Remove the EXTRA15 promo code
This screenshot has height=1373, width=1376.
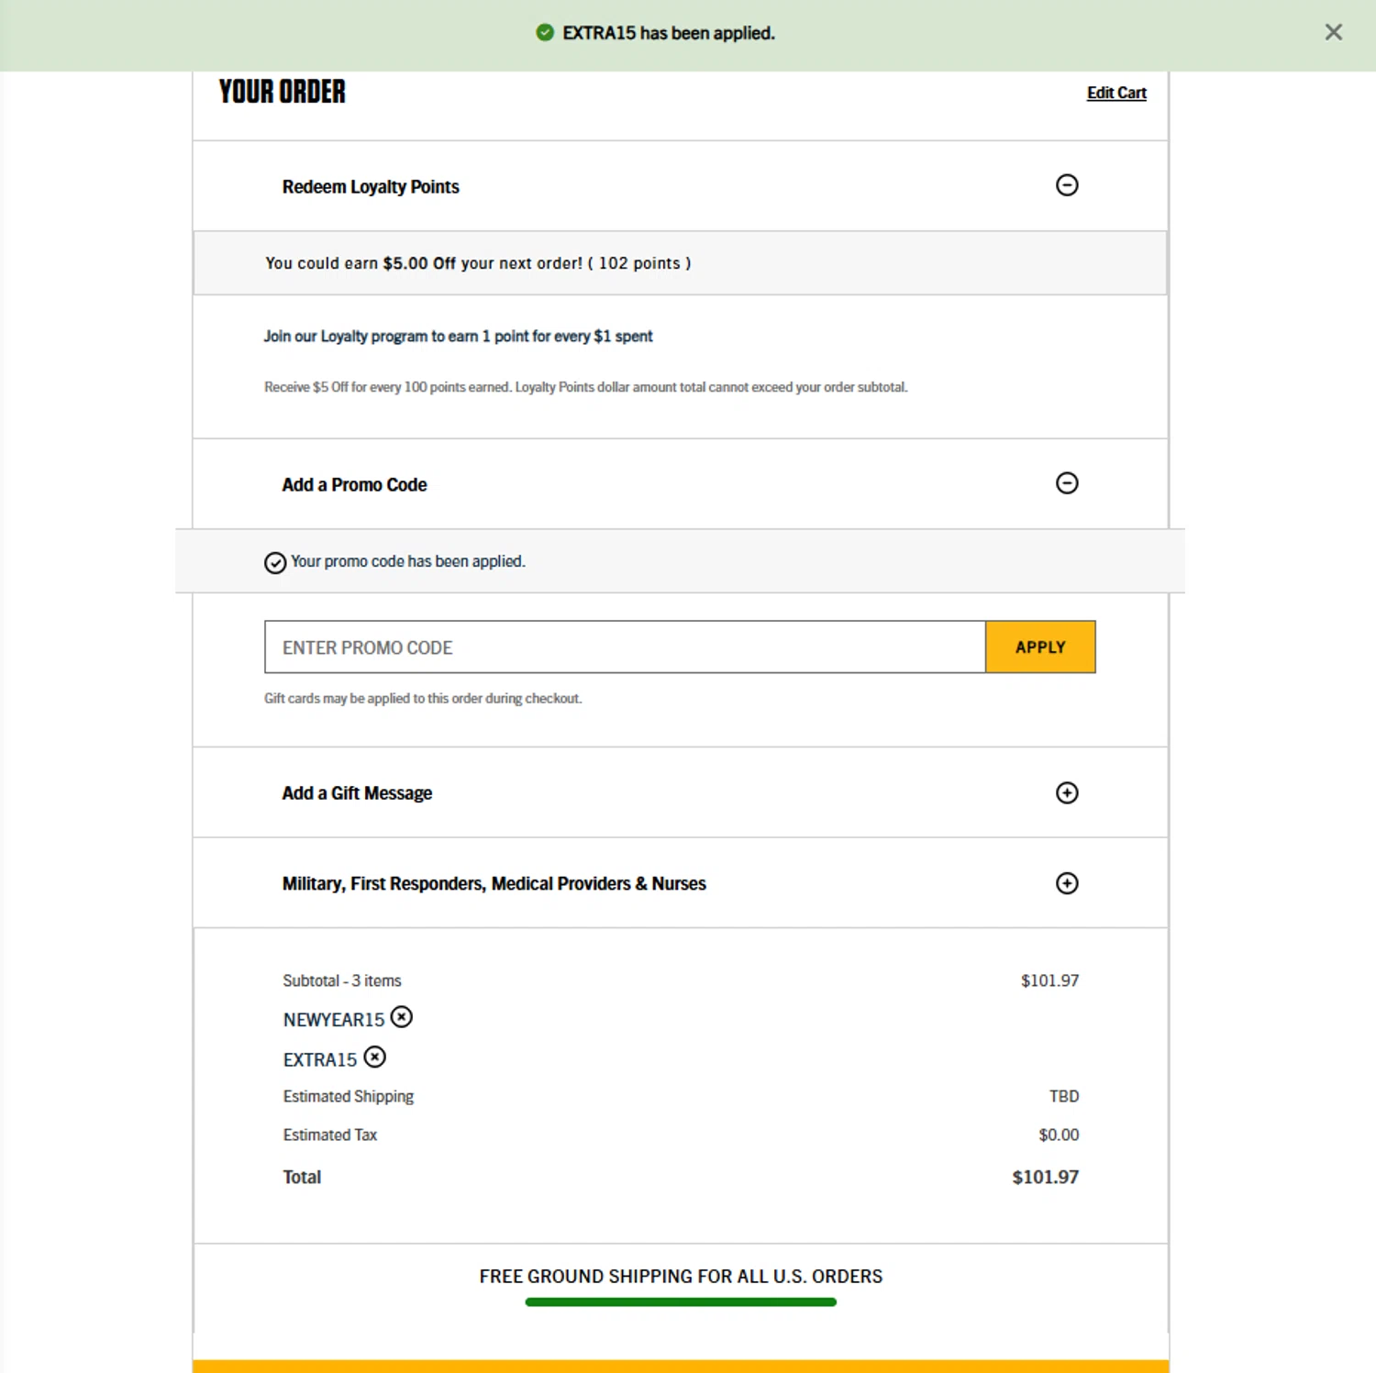[375, 1057]
